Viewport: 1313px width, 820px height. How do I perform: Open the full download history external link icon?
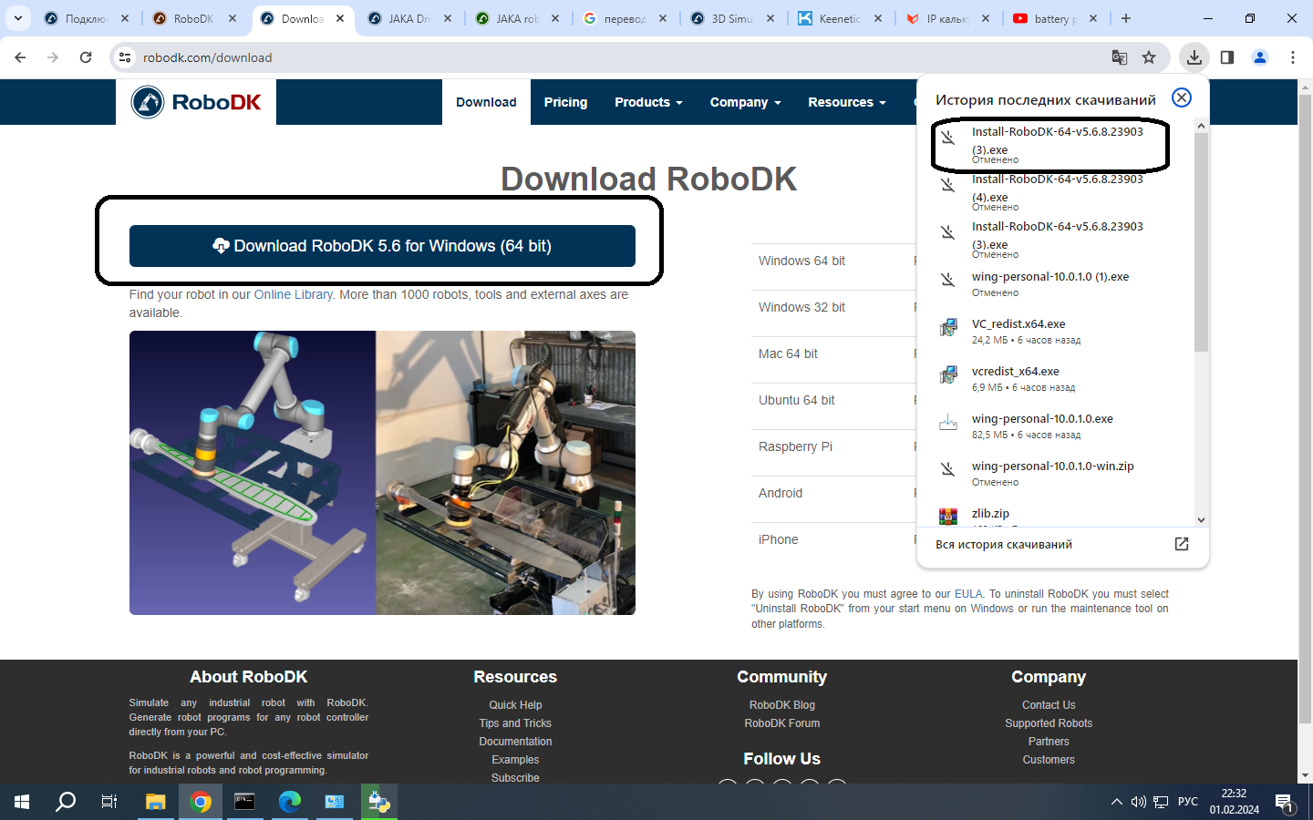click(1181, 544)
